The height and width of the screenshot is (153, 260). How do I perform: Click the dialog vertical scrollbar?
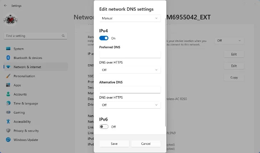[165, 72]
